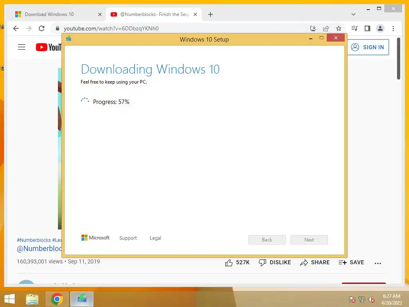Click the Chrome page vertical scrollbar

(x=399, y=58)
